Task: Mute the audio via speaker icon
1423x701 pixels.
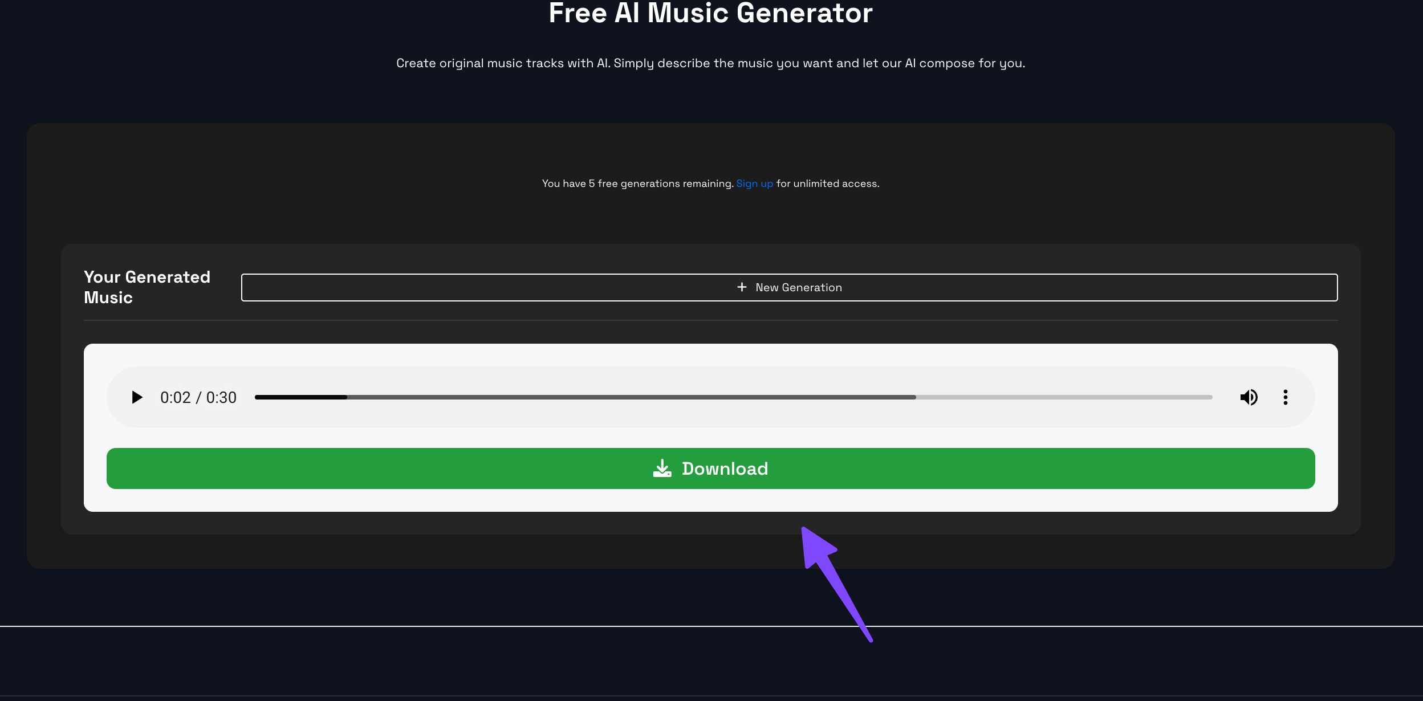Action: pyautogui.click(x=1249, y=397)
